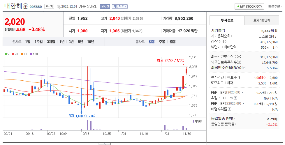Viewport: 285px width, 145px height.
Task: Select the 3년 line chart period
Action: pos(71,42)
